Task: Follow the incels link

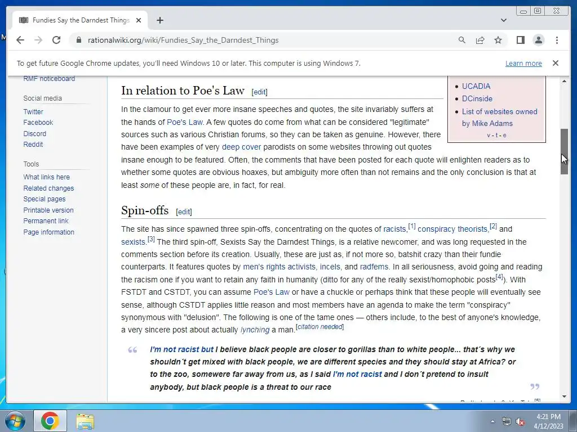Action: coord(330,267)
